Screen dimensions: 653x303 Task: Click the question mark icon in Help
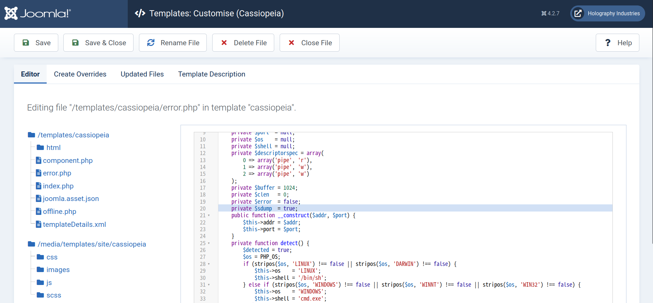pos(608,43)
